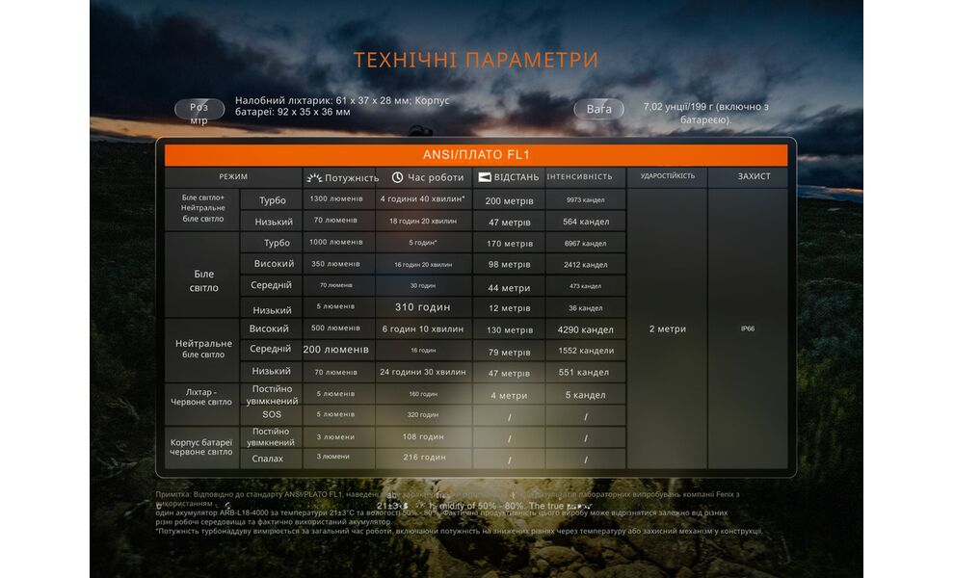Viewport: 954px width, 578px height.
Task: Click the ТЕХНІЧНІ ПАРАМЕТРИ title
Action: 477,57
